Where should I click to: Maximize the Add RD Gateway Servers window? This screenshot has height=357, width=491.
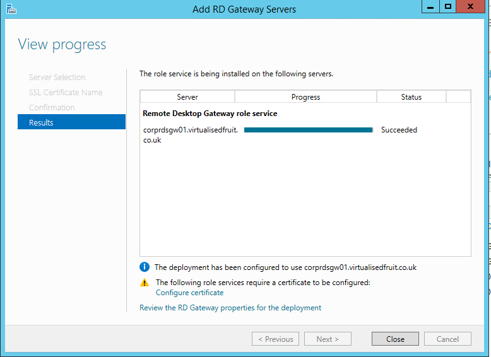tap(448, 6)
